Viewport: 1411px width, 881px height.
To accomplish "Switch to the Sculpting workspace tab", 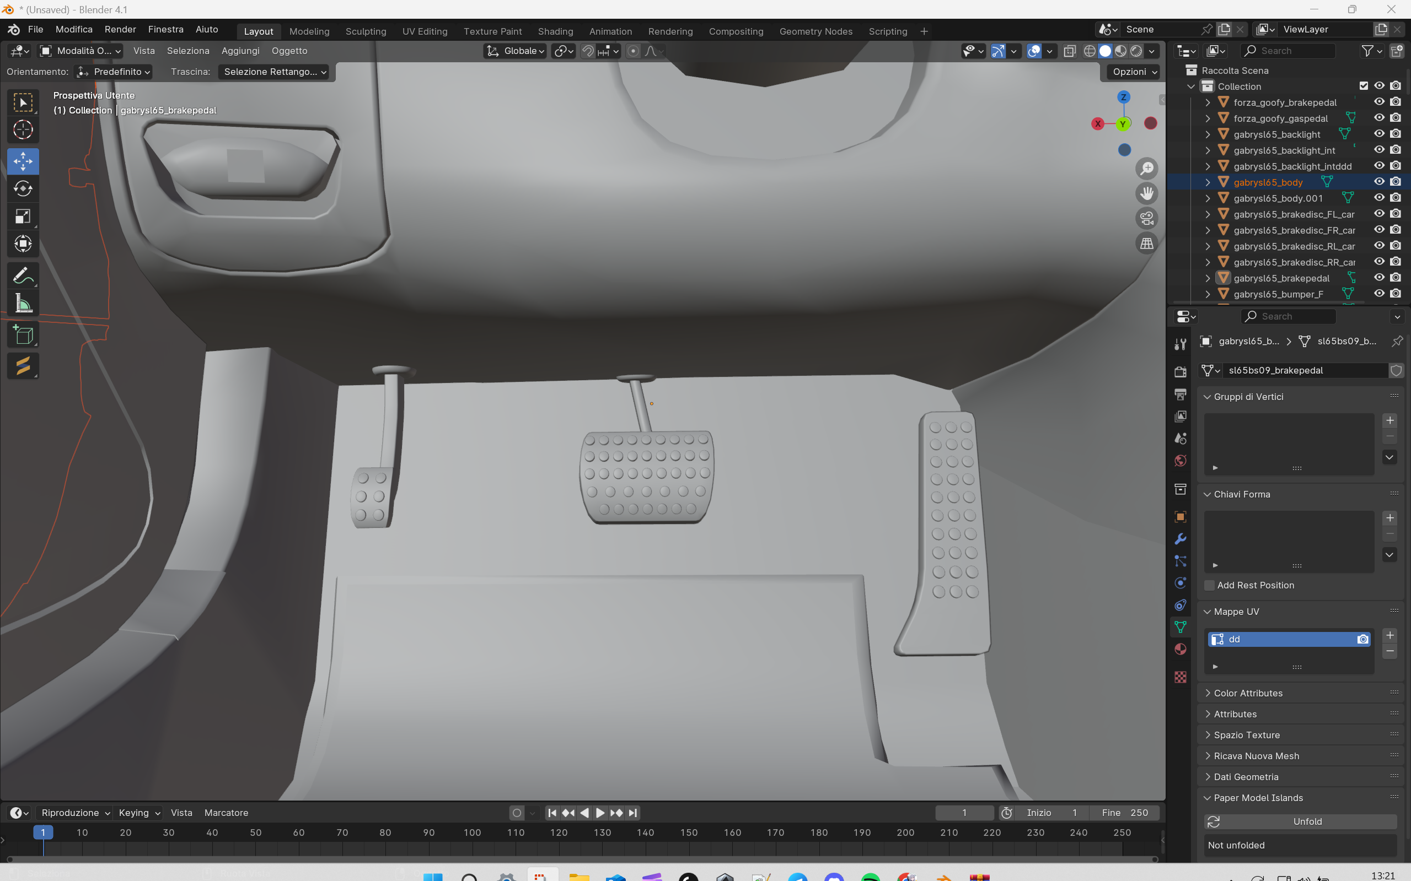I will point(366,31).
